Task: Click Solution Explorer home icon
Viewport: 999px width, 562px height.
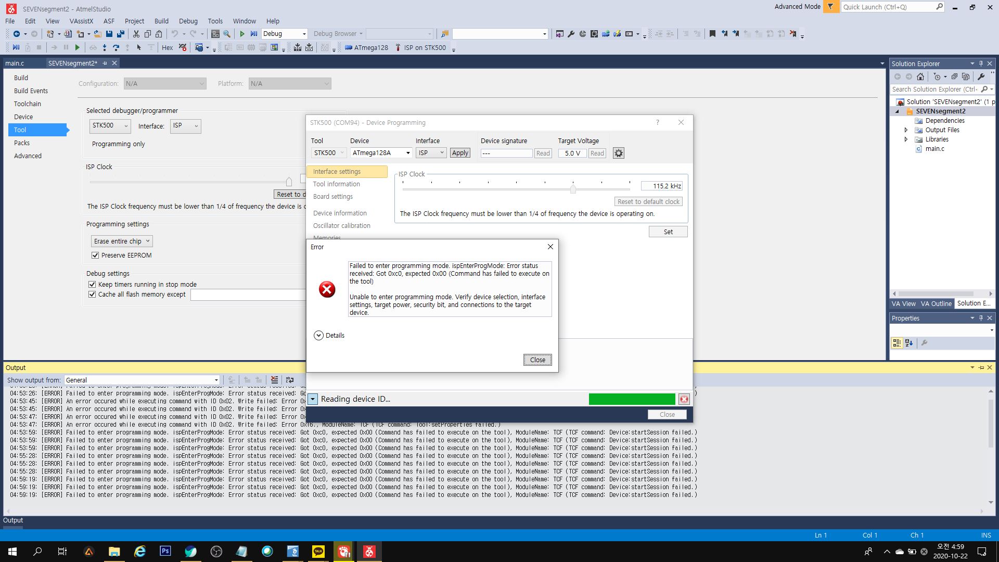Action: coord(920,76)
